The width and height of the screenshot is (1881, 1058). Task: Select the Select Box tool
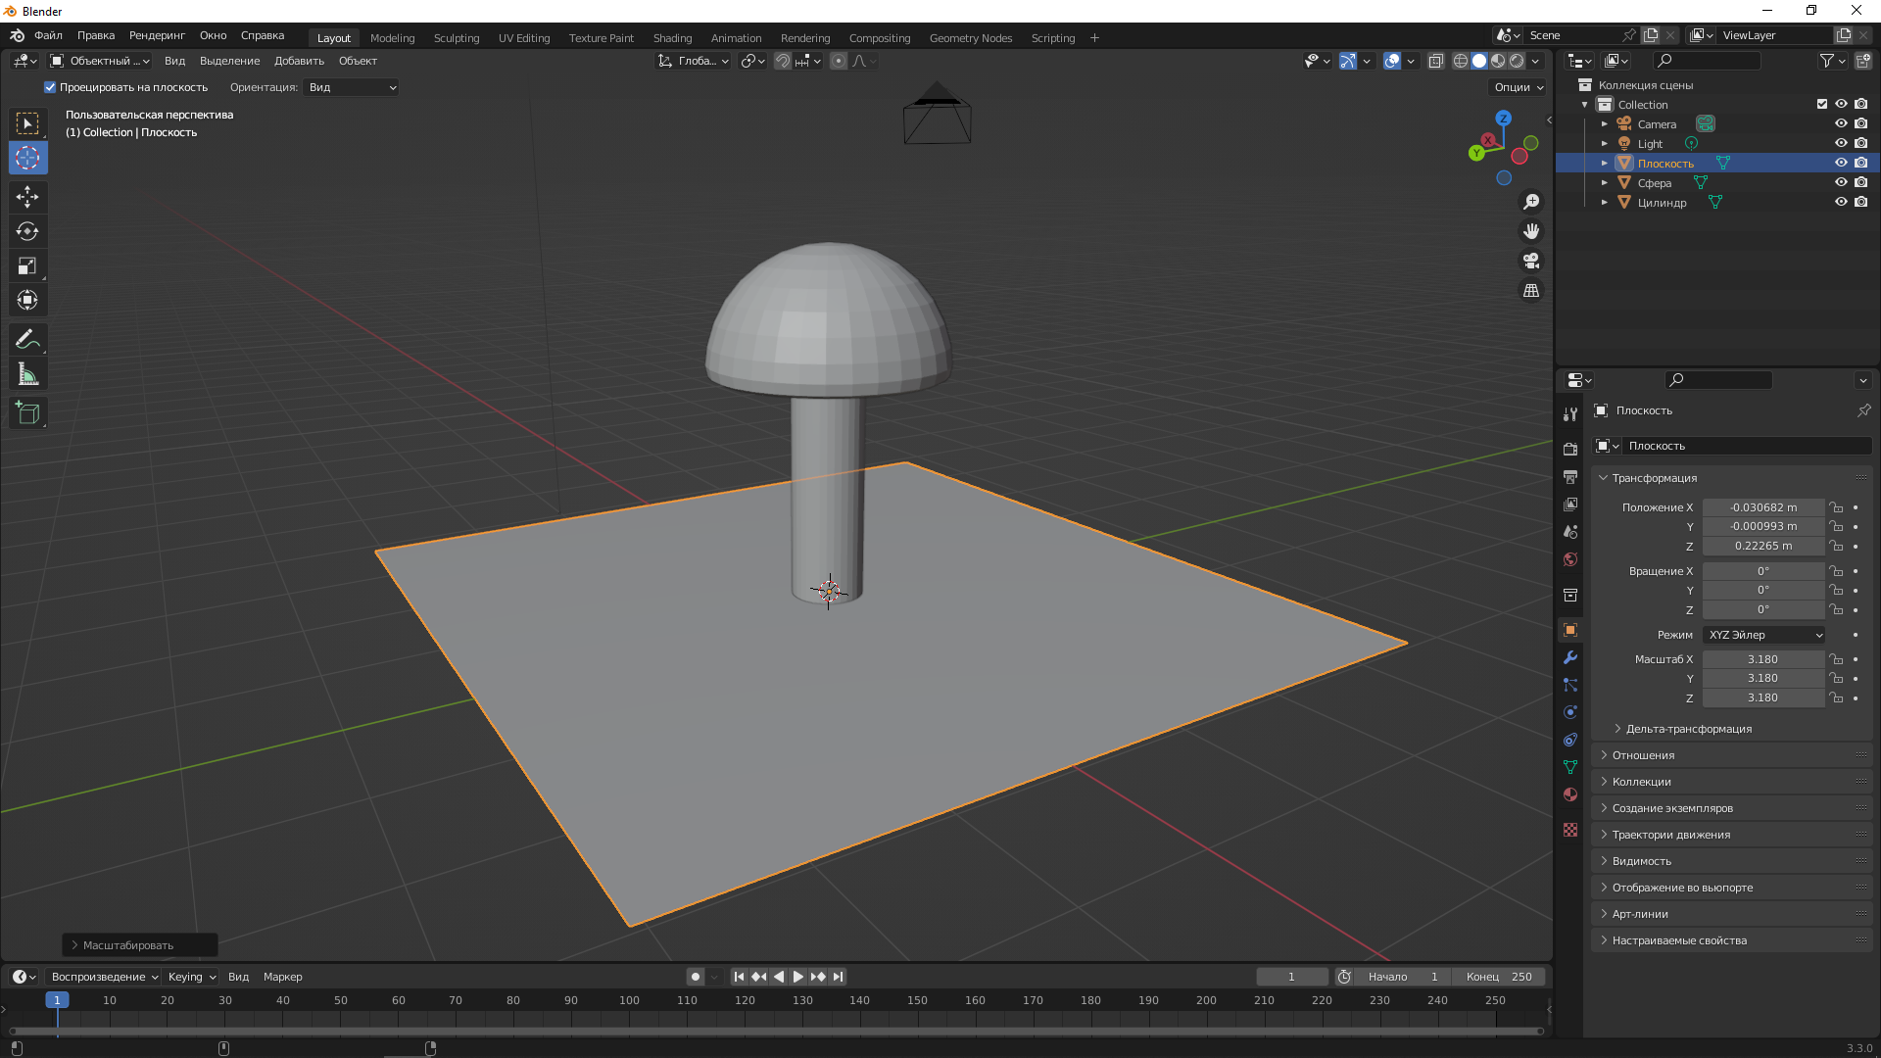[x=27, y=123]
